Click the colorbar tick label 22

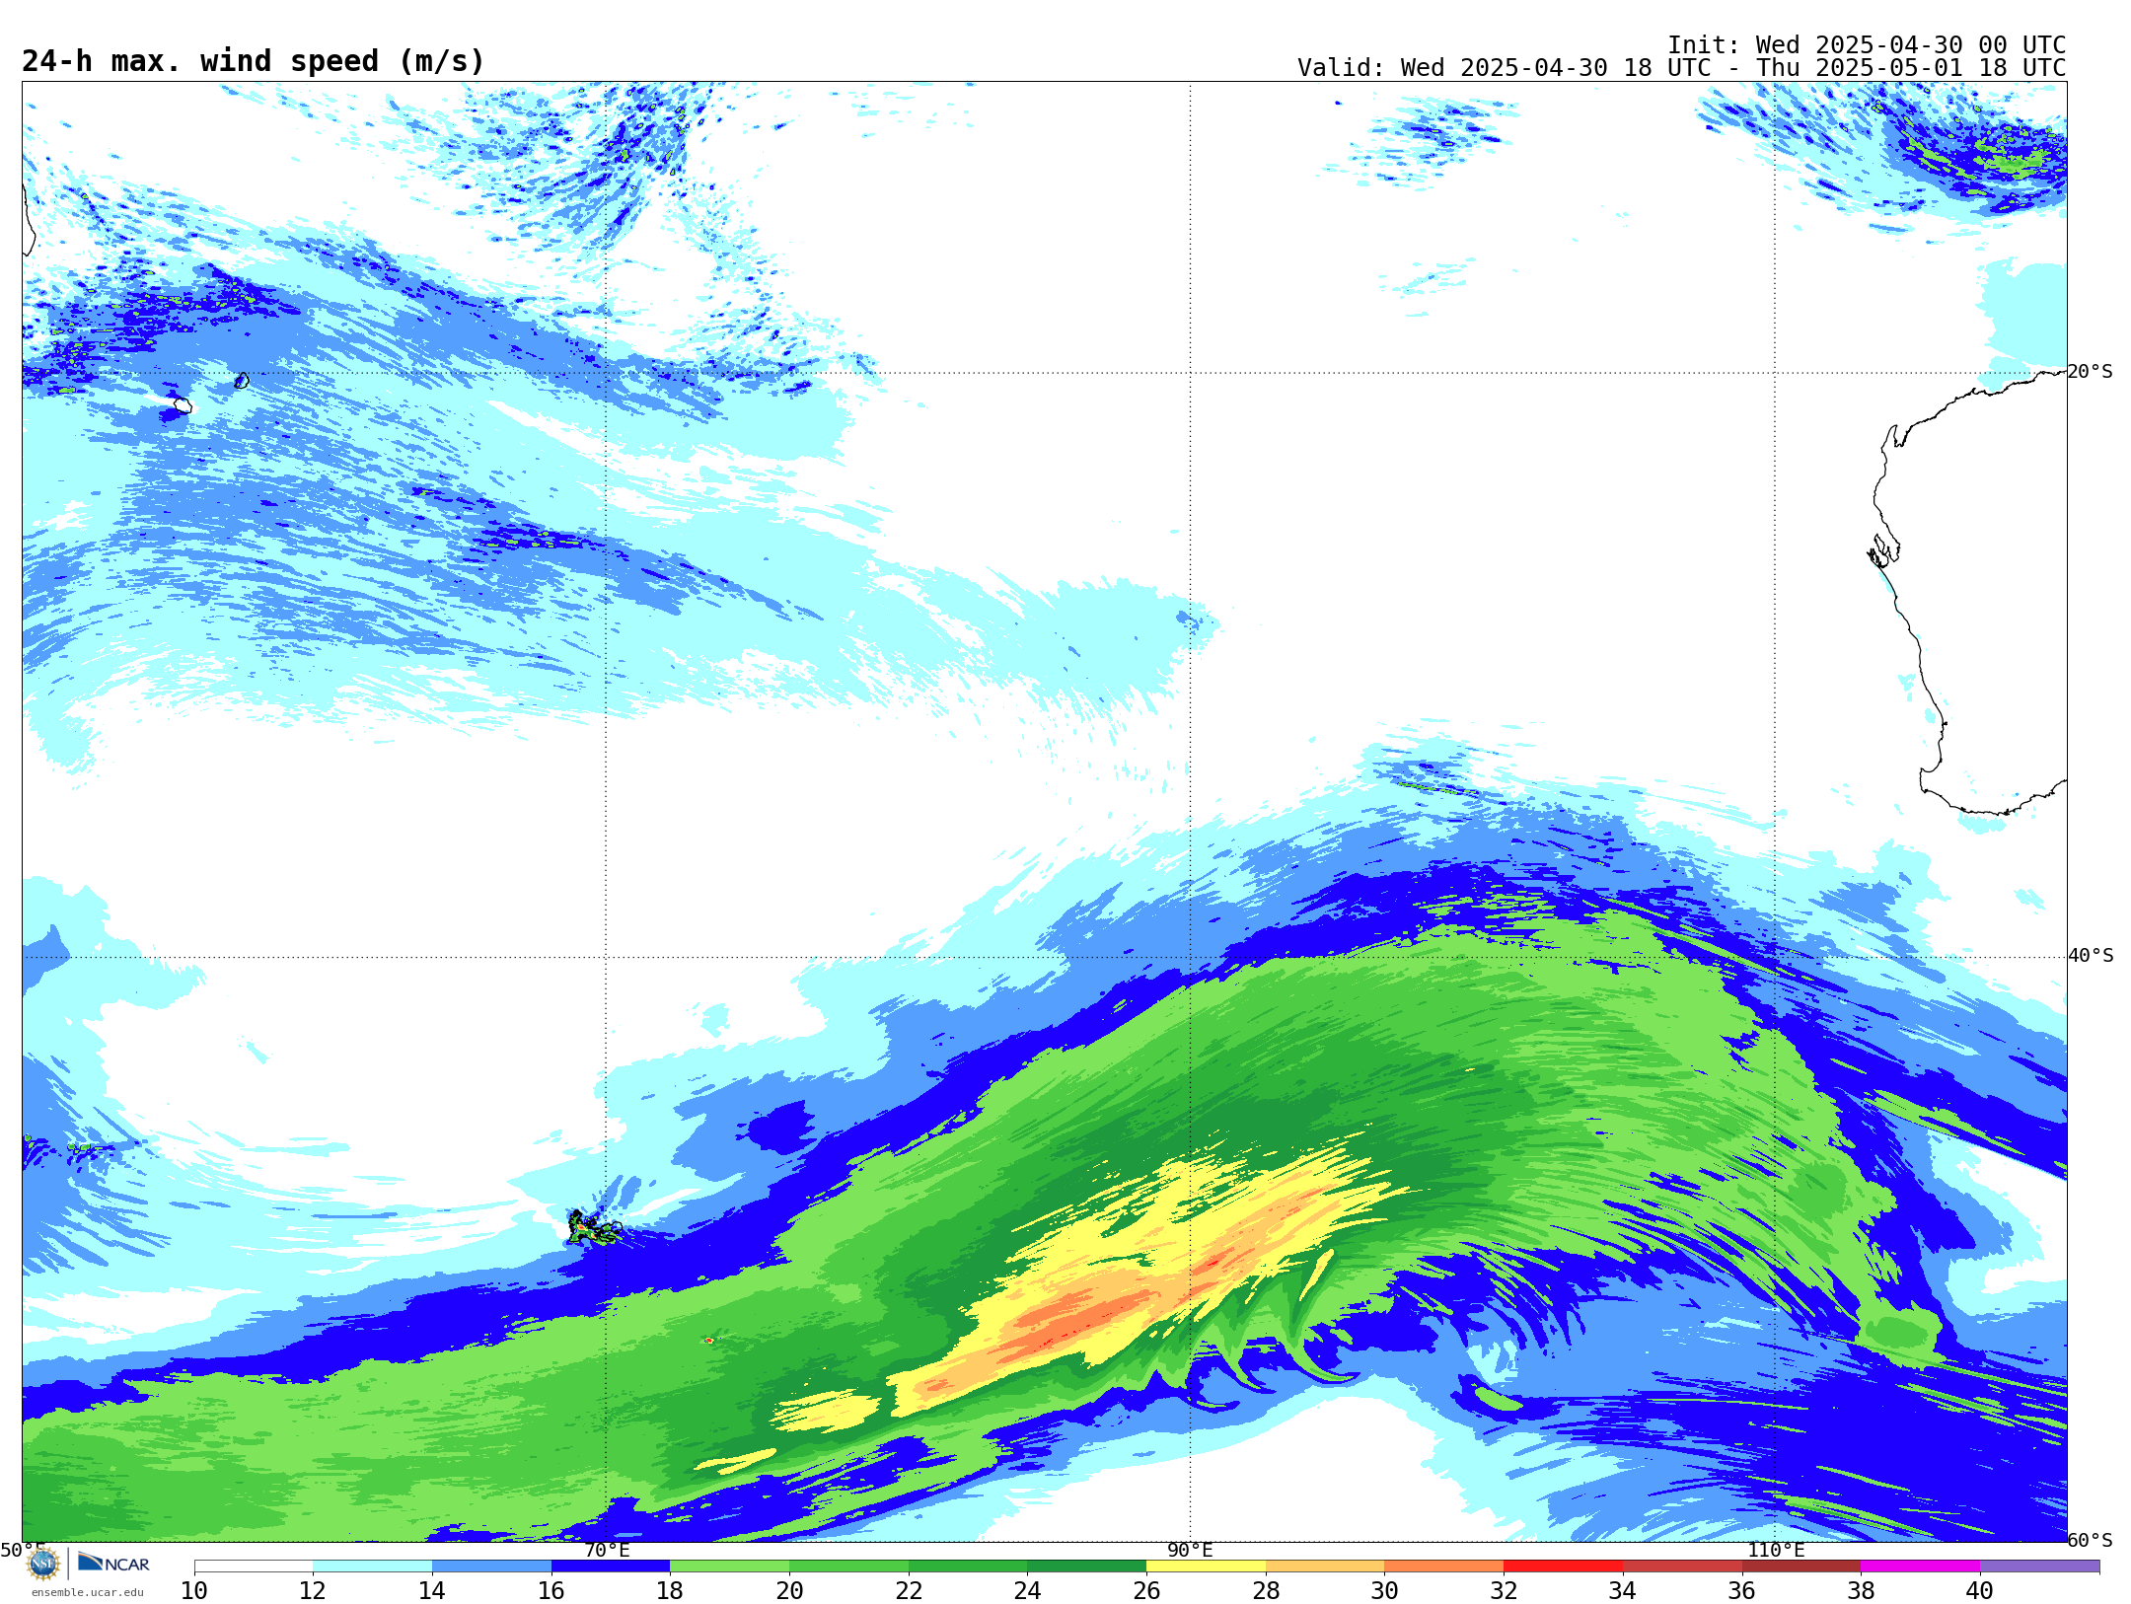[909, 1590]
